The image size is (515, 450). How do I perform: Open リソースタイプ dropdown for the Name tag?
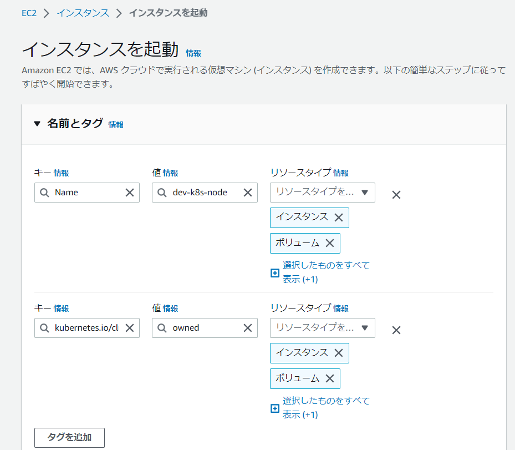[x=322, y=193]
